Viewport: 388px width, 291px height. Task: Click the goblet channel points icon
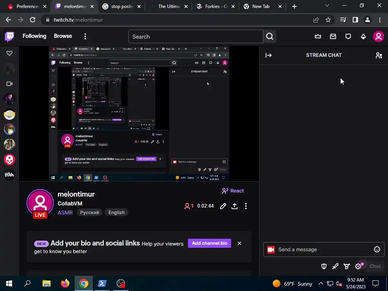347,266
